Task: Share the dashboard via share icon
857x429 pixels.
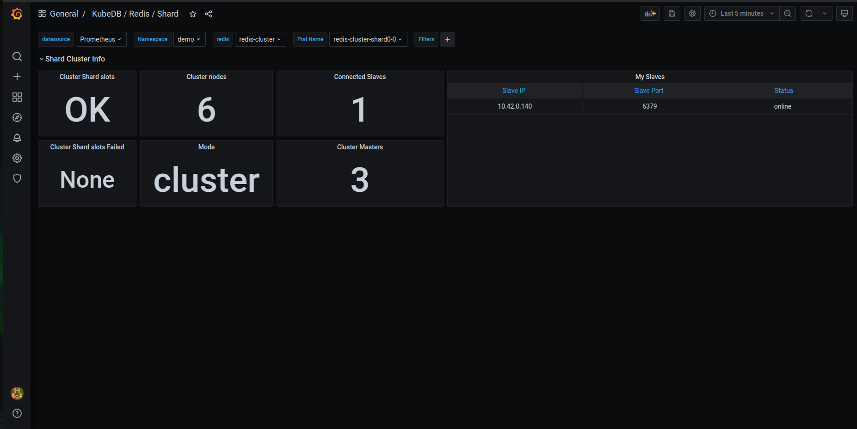Action: point(209,14)
